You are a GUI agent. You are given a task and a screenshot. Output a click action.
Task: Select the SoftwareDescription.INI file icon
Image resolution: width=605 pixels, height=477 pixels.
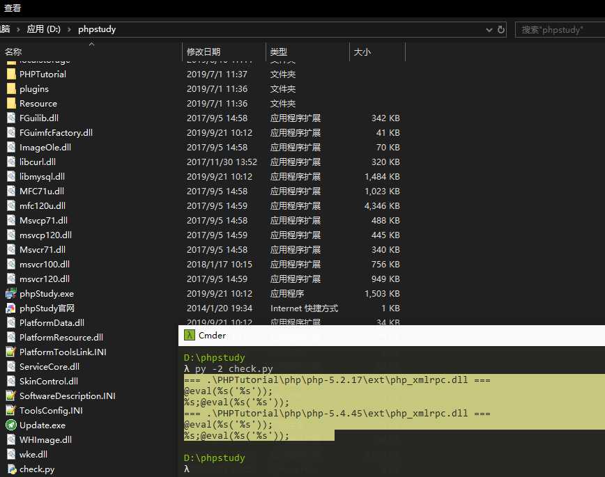click(x=11, y=396)
